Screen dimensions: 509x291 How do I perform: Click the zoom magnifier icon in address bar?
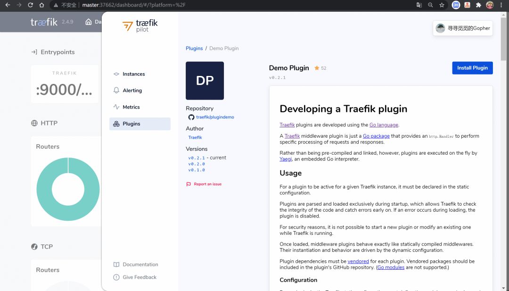tap(430, 5)
